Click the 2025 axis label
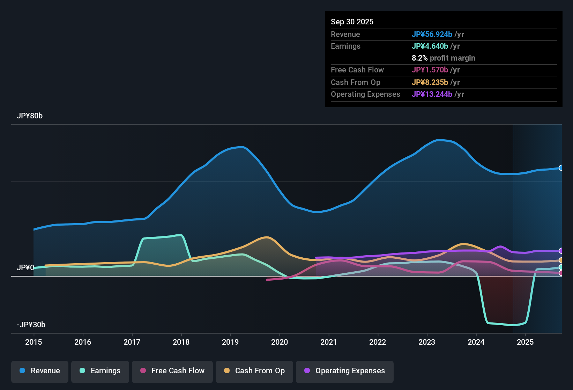Screen dimensions: 573x390 coord(526,342)
